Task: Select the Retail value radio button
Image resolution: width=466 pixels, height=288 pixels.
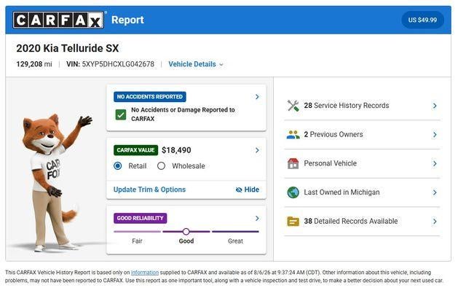Action: click(x=118, y=166)
